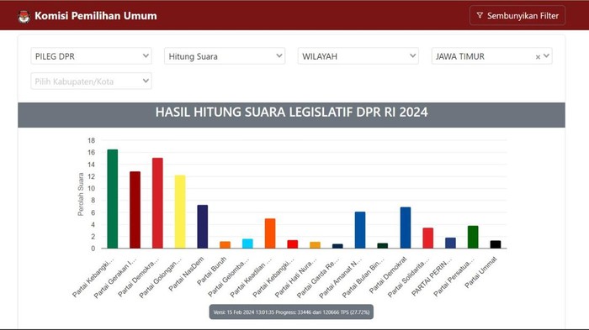Click the light blue Partai Gelombang bar

click(x=247, y=244)
